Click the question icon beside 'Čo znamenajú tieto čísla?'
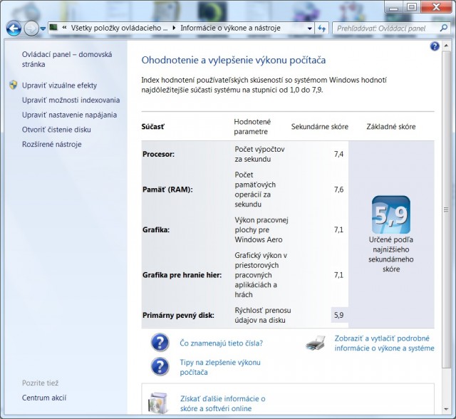 click(x=160, y=342)
